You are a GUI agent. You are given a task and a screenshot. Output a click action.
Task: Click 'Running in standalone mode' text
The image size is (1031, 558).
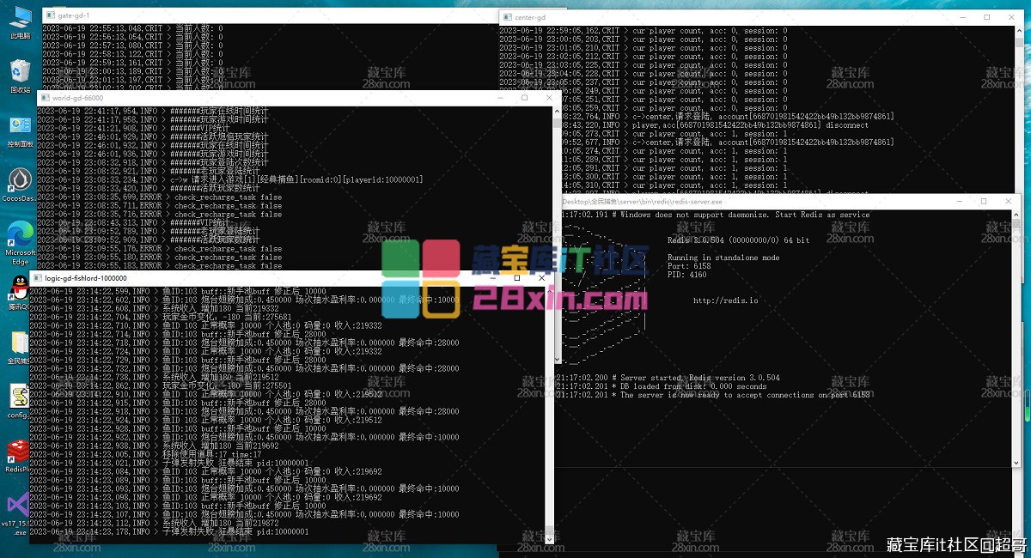pos(723,258)
